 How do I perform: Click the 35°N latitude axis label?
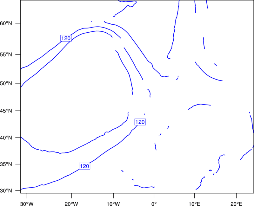[6, 164]
